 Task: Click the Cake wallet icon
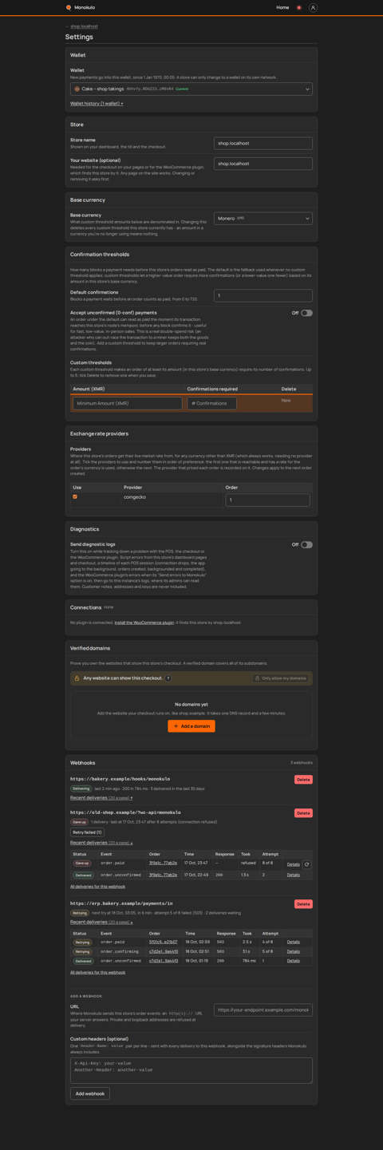tap(77, 89)
